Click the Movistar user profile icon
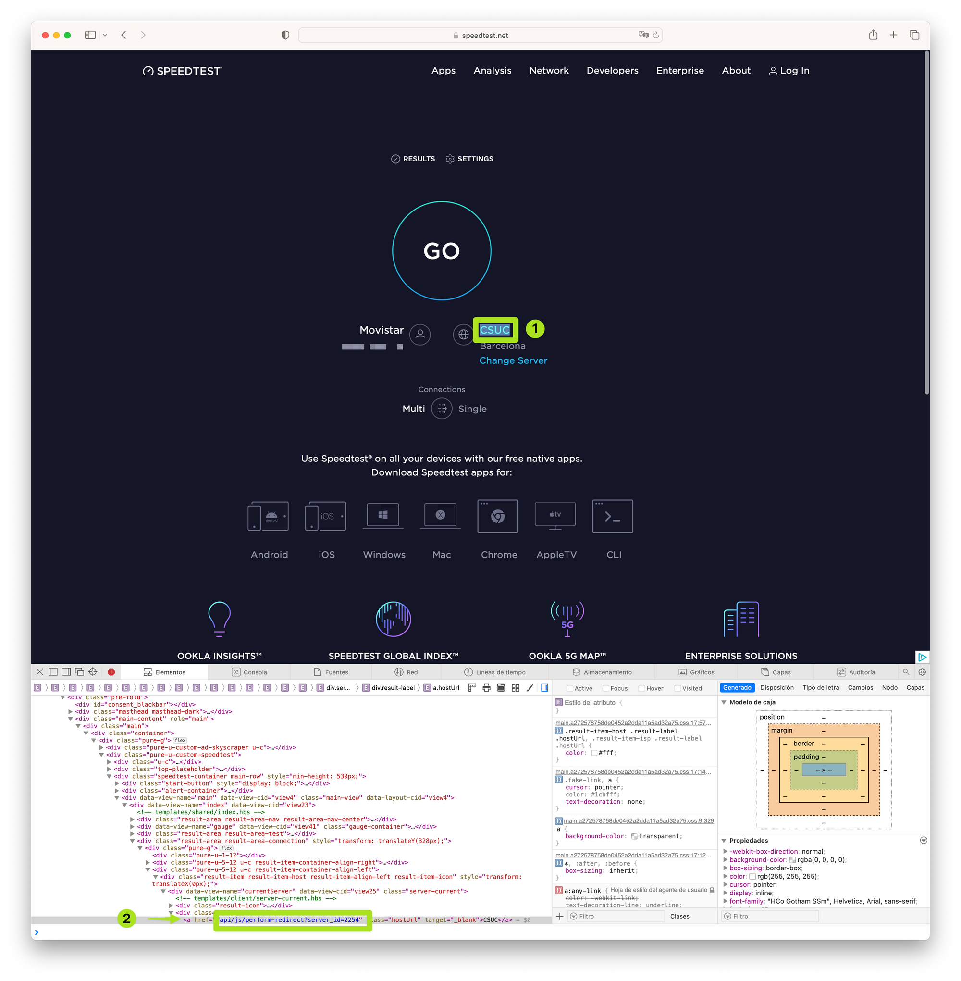The width and height of the screenshot is (961, 981). (x=419, y=334)
